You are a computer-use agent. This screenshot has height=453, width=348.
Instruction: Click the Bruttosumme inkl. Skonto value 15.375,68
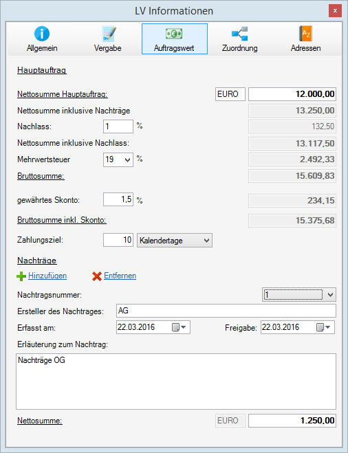click(x=292, y=221)
